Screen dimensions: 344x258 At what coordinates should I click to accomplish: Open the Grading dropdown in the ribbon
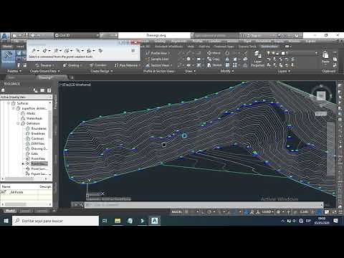pos(72,65)
